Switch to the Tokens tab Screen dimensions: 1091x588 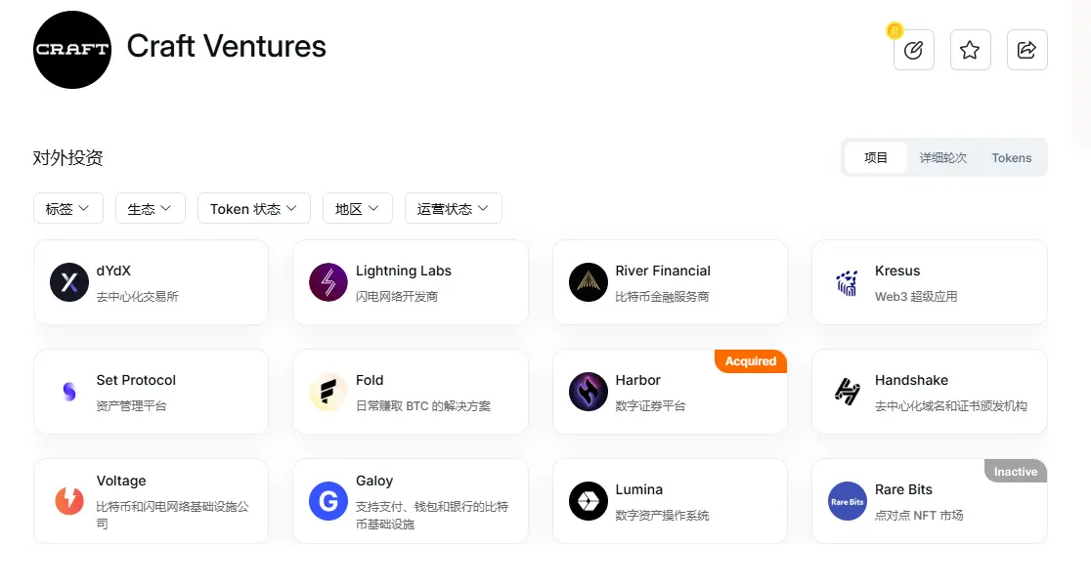pyautogui.click(x=1011, y=157)
